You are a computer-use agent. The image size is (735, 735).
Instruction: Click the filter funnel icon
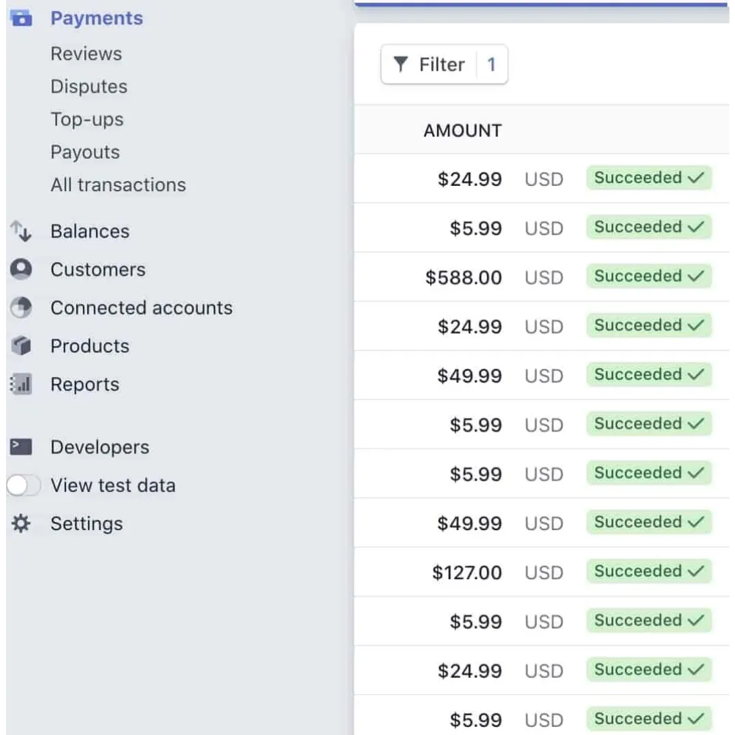401,64
